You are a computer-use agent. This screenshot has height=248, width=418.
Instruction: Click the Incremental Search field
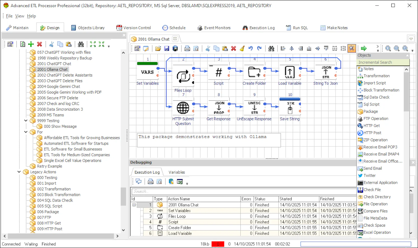point(383,62)
